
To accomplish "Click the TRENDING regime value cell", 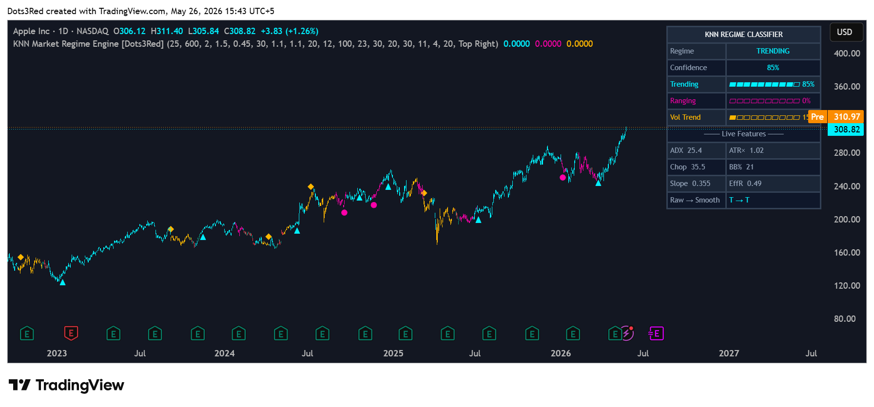I will [773, 51].
